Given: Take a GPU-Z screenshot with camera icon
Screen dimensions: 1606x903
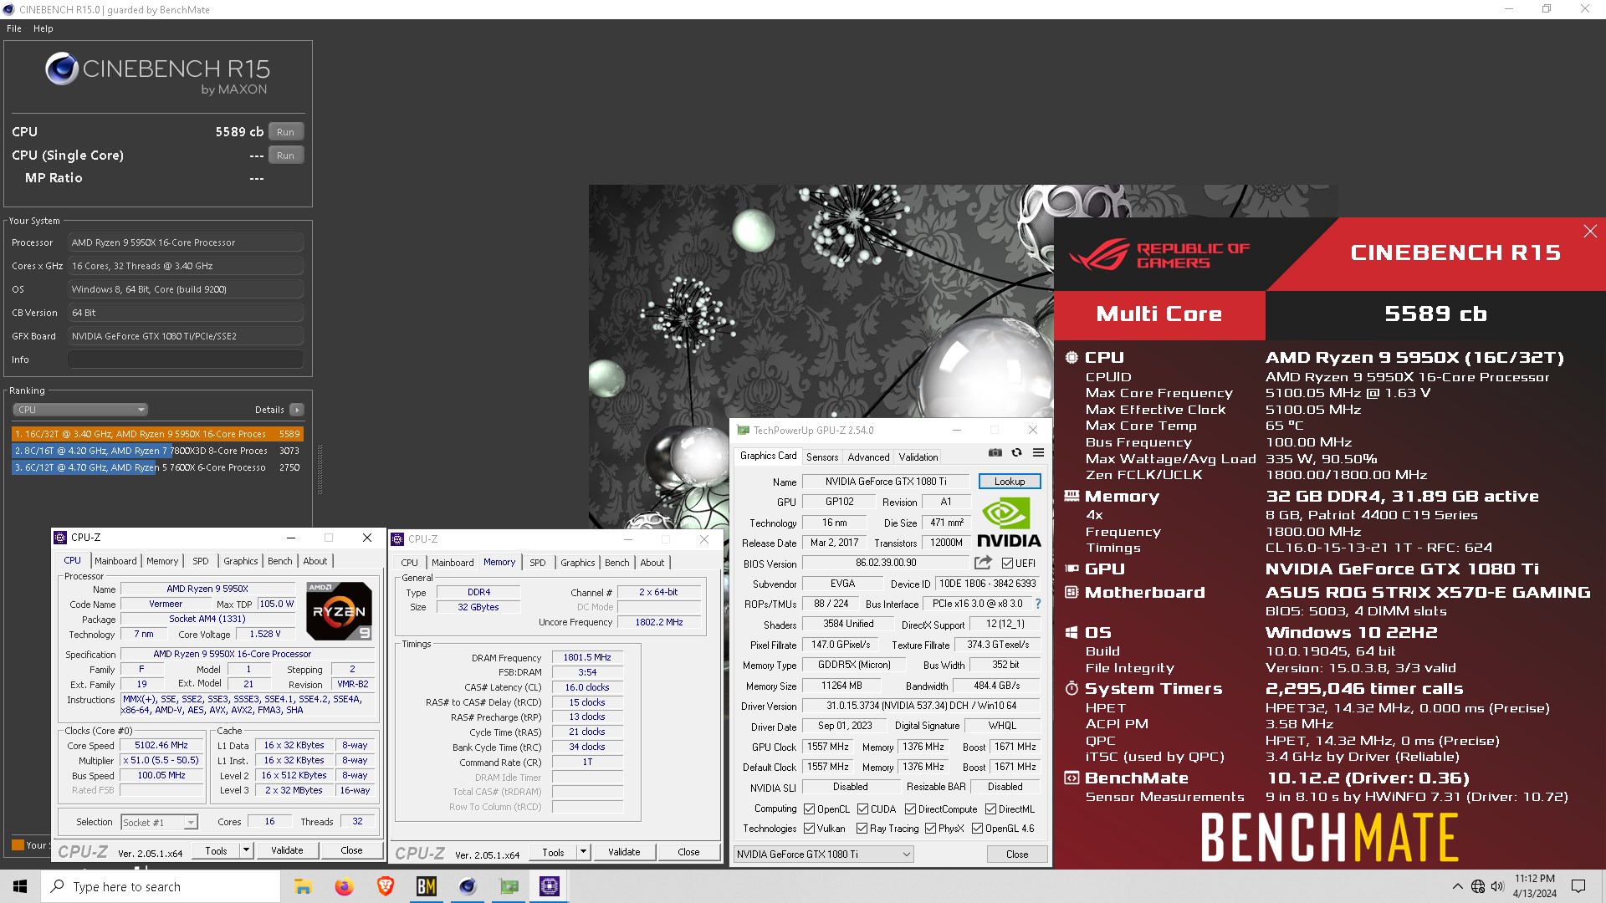Looking at the screenshot, I should coord(995,452).
